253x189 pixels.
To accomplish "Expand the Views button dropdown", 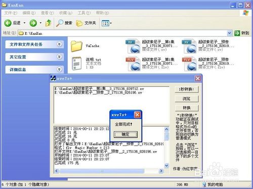I will [111, 23].
